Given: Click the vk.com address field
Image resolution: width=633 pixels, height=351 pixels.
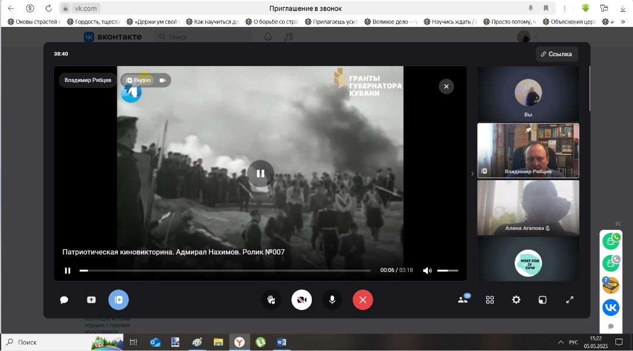Looking at the screenshot, I should point(86,8).
